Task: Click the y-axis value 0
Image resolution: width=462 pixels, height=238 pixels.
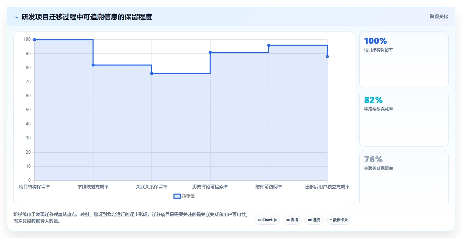Action: point(30,180)
